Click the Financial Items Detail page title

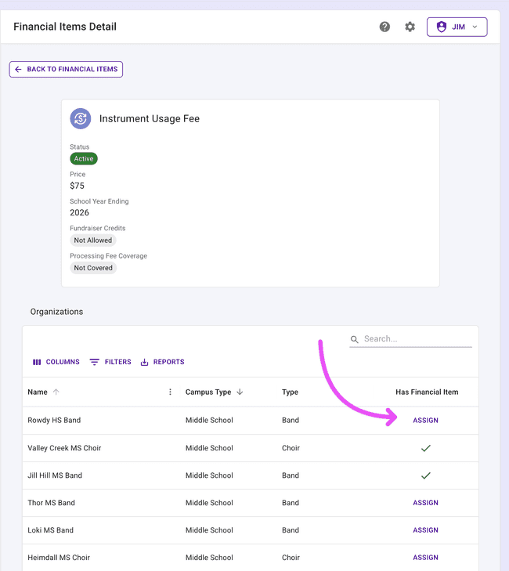[65, 27]
